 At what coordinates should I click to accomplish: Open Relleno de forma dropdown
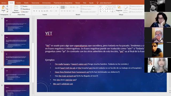click(x=136, y=6)
